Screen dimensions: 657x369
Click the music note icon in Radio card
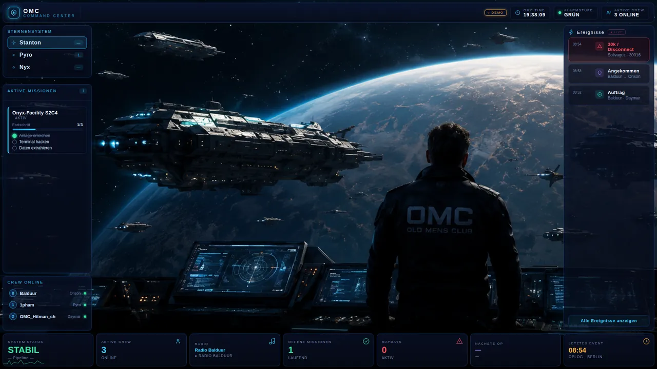point(272,341)
